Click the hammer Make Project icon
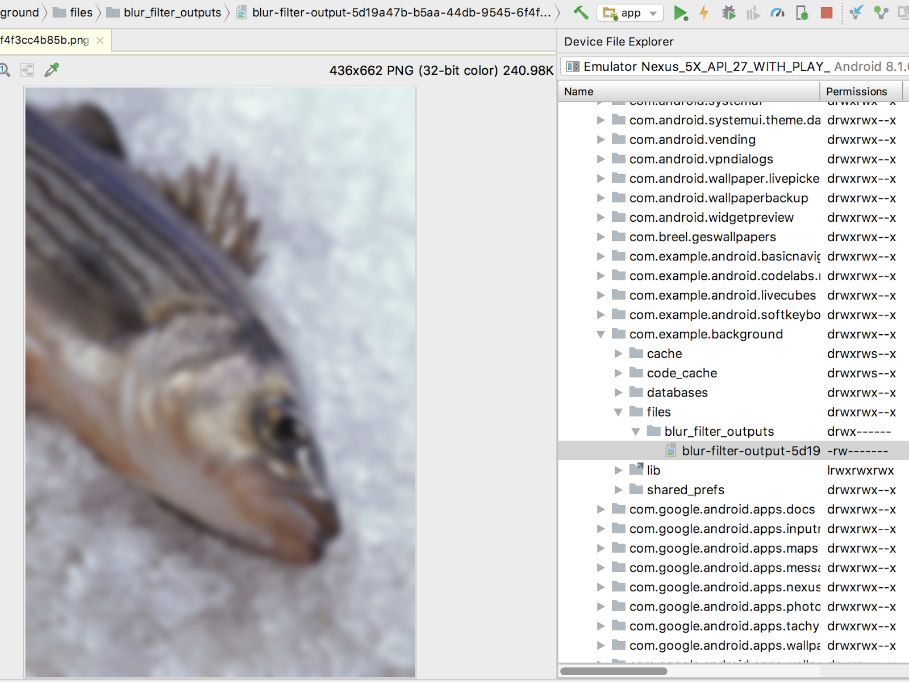Viewport: 909px width, 682px height. (581, 12)
